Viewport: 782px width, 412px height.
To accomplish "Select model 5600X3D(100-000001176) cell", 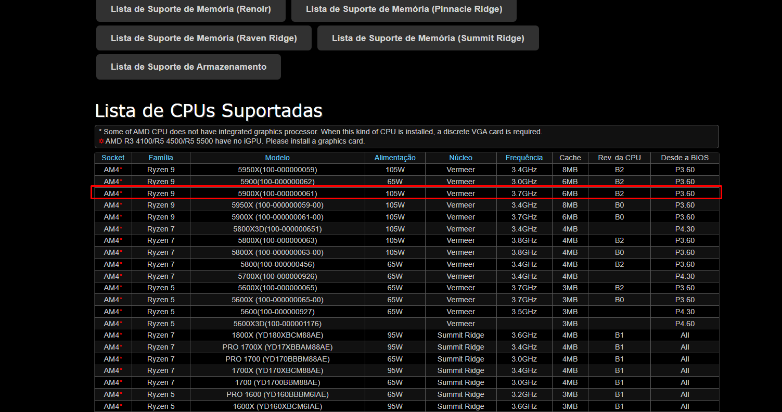I will pos(277,324).
